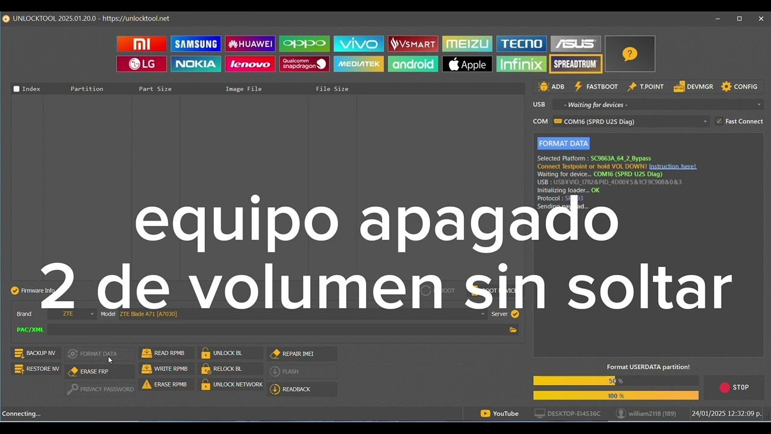This screenshot has height=434, width=771.
Task: Click the william2118 user account entry
Action: (646, 414)
